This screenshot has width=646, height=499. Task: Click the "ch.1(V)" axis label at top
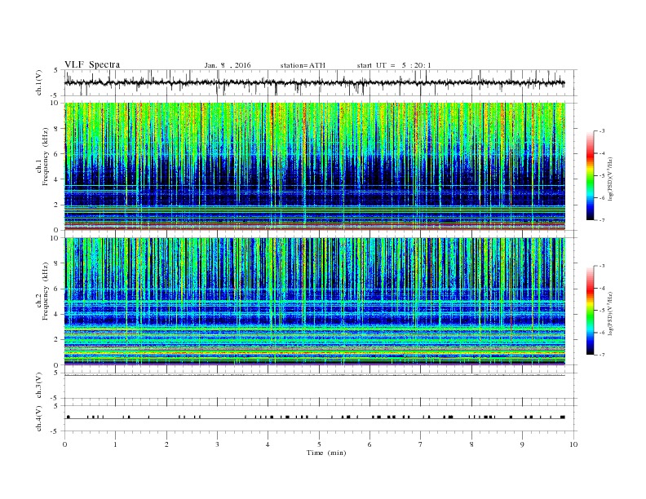(39, 83)
